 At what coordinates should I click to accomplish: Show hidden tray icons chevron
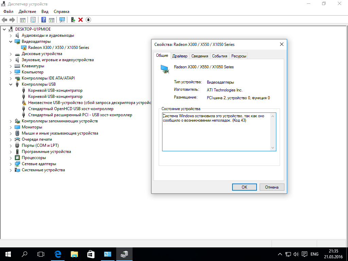click(x=280, y=254)
